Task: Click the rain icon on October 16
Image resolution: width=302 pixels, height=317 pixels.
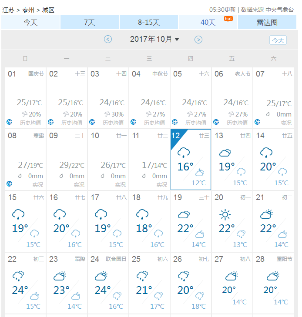Action: pos(60,214)
